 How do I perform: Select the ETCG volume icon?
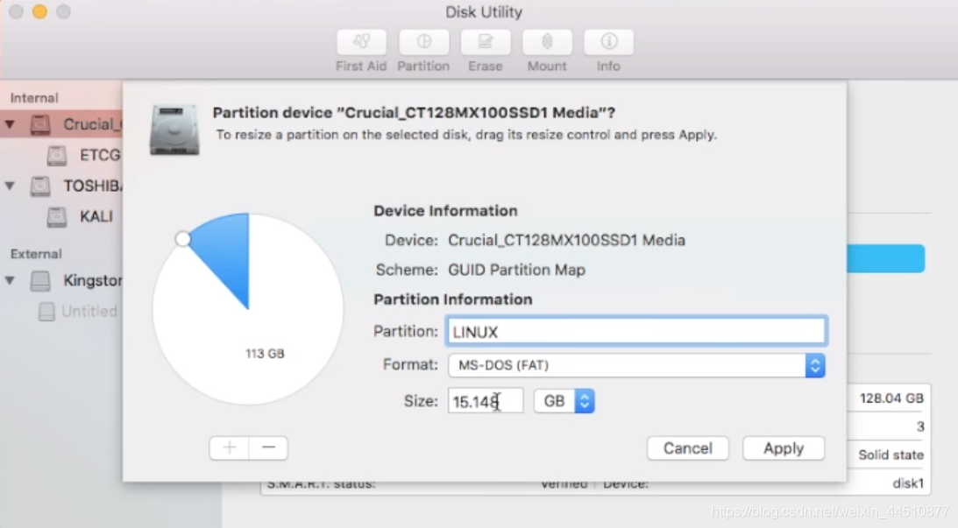coord(57,155)
